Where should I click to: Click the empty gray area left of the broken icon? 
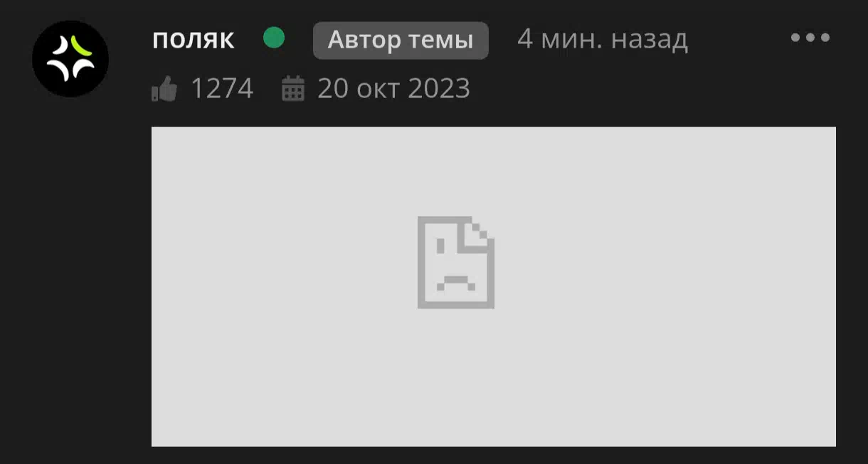[x=285, y=287]
